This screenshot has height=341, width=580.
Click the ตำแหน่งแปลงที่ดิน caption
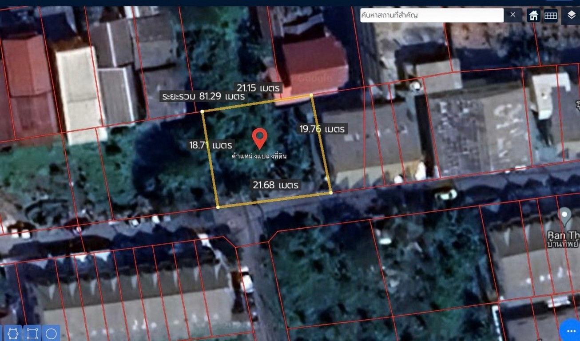(x=259, y=156)
